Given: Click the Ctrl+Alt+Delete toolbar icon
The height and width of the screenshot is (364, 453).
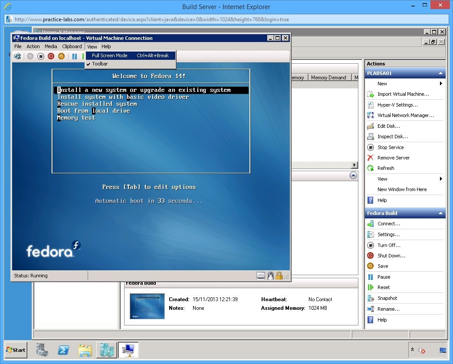Looking at the screenshot, I should click(17, 56).
